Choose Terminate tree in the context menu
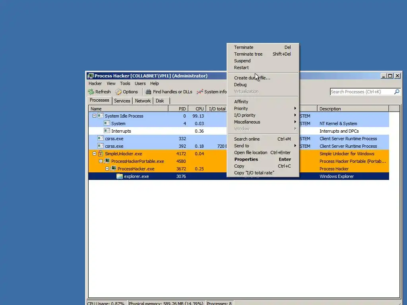This screenshot has width=407, height=305. pos(263,54)
